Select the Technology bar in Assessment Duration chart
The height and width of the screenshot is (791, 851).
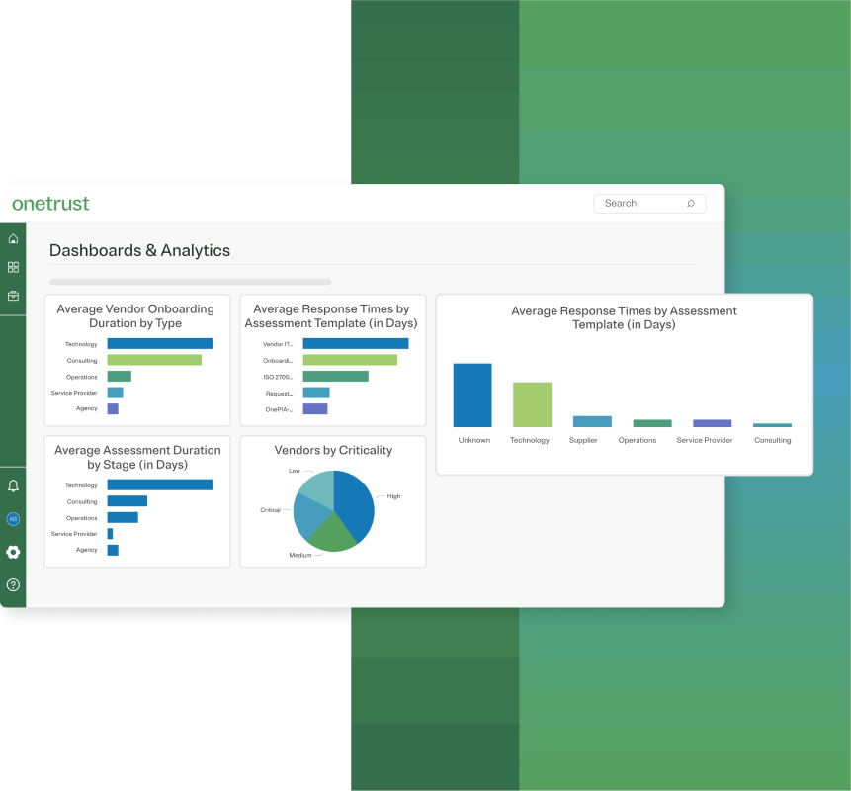(160, 484)
